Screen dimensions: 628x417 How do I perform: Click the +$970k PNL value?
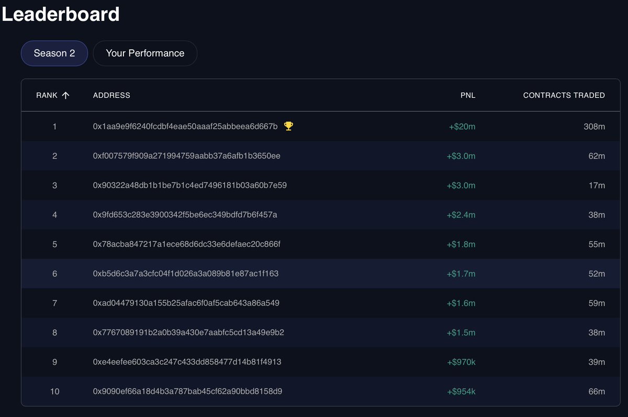pyautogui.click(x=461, y=362)
